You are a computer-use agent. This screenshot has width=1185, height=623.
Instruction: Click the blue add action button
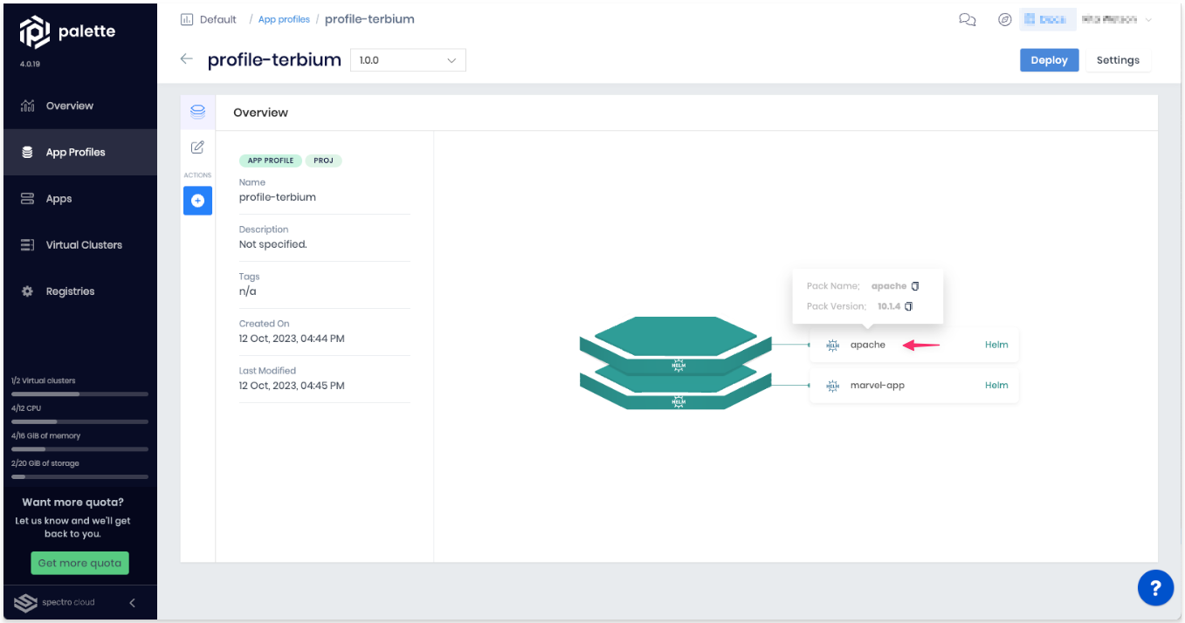pos(197,201)
